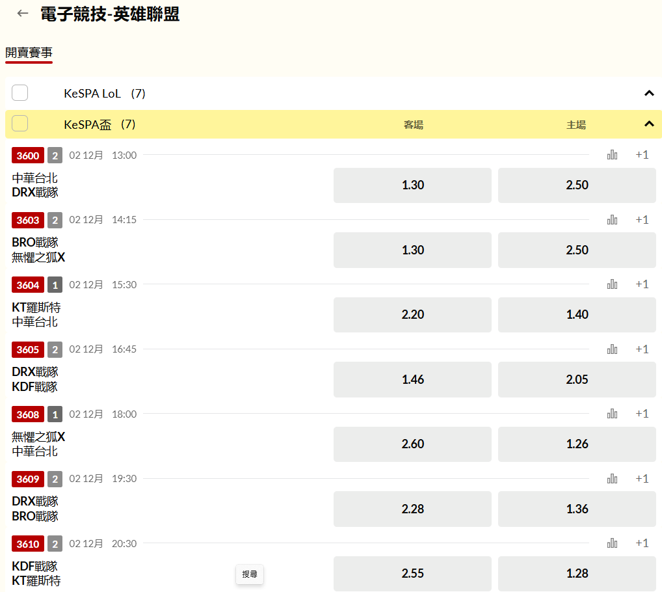Open statistics chart for match 3600
The image size is (662, 592).
[x=612, y=155]
